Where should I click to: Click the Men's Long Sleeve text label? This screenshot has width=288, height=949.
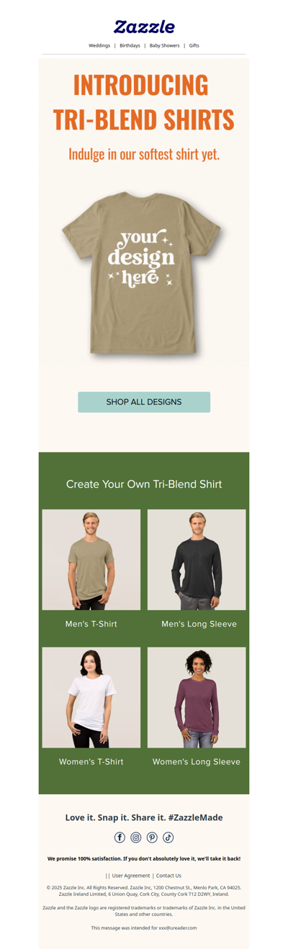point(199,624)
